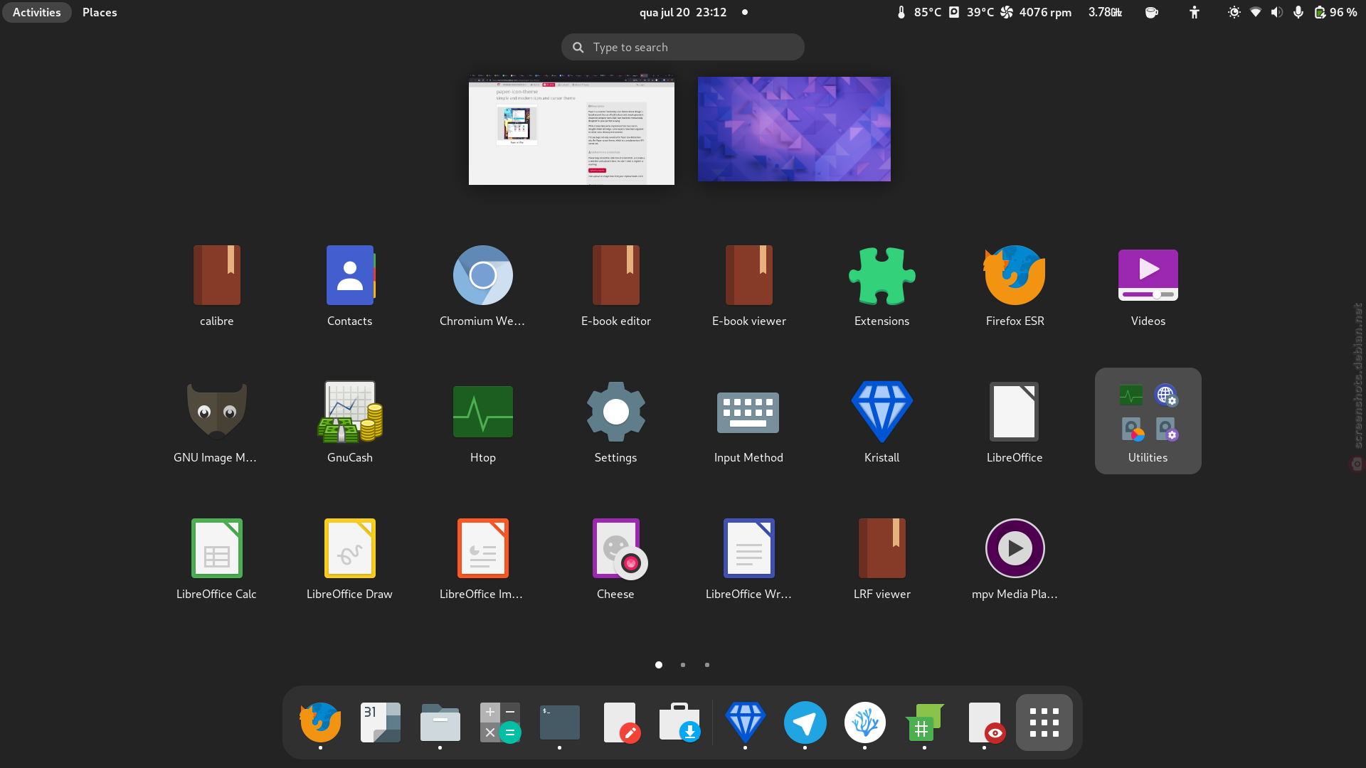1366x768 pixels.
Task: Click the volume speaker icon in top bar
Action: [x=1277, y=12]
